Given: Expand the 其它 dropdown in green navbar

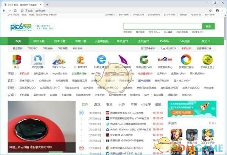Looking at the screenshot, I should click(205, 41).
